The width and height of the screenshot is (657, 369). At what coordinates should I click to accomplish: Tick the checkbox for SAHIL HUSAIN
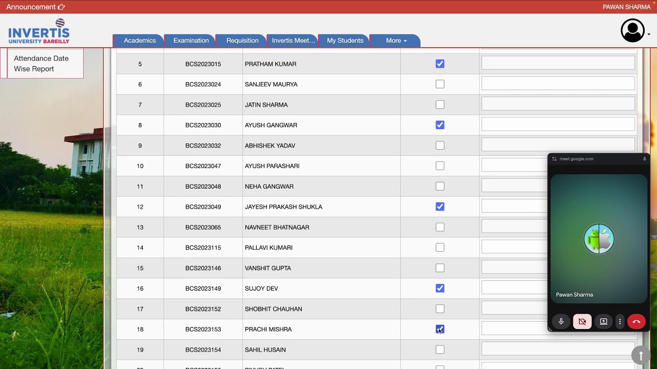point(440,350)
